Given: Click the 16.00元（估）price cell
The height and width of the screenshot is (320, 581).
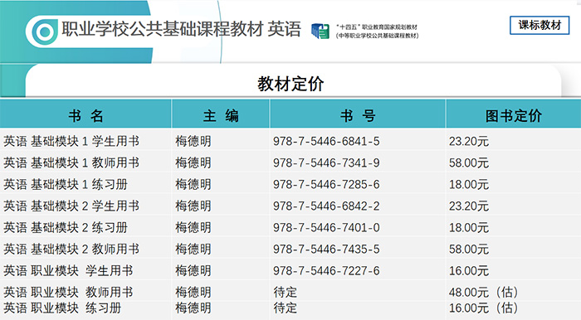Looking at the screenshot, I should coord(484,308).
